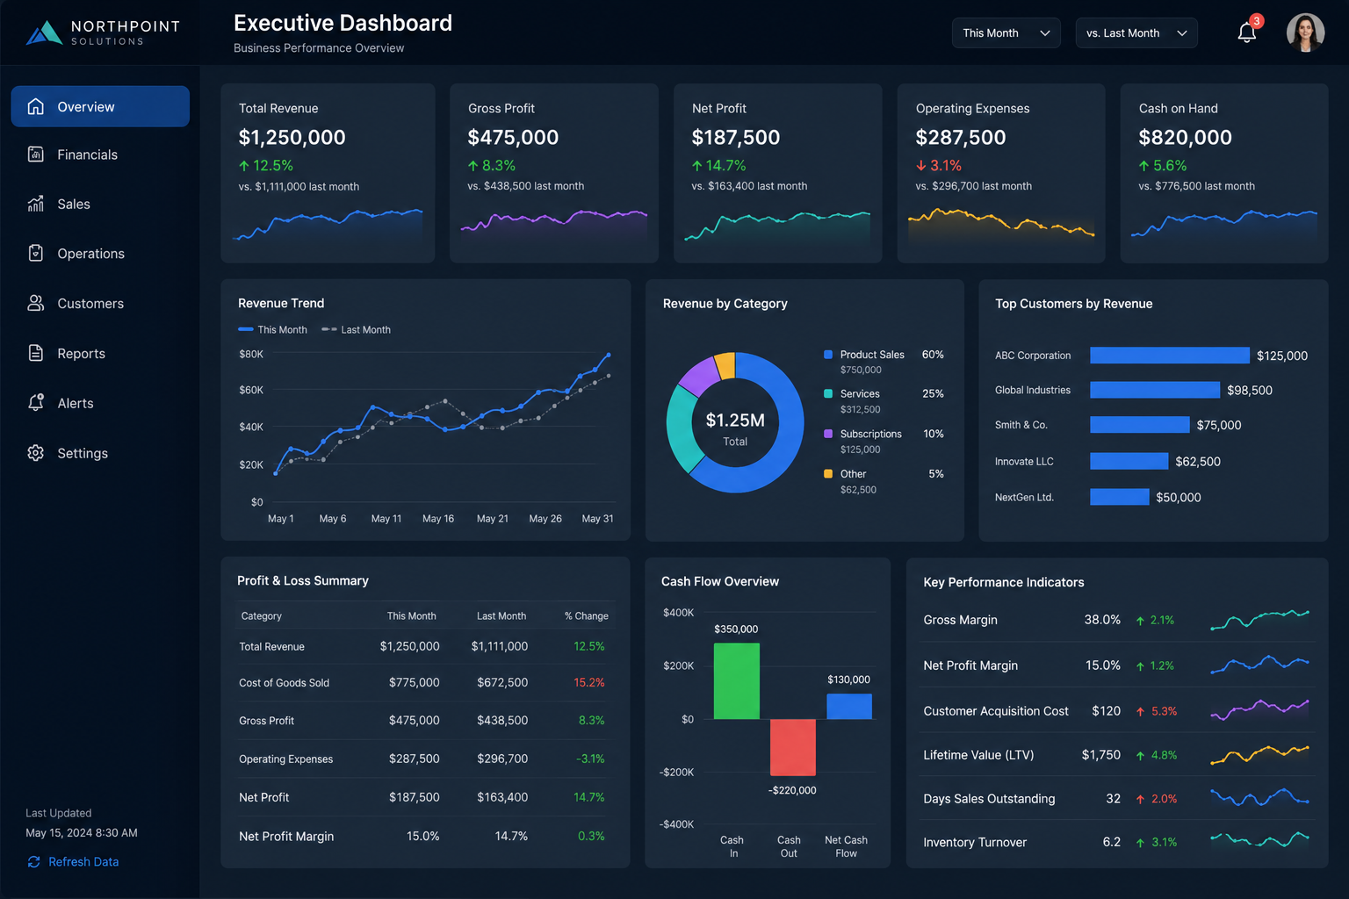Click the NextGen Ltd. revenue bar
This screenshot has height=899, width=1349.
[x=1120, y=497]
